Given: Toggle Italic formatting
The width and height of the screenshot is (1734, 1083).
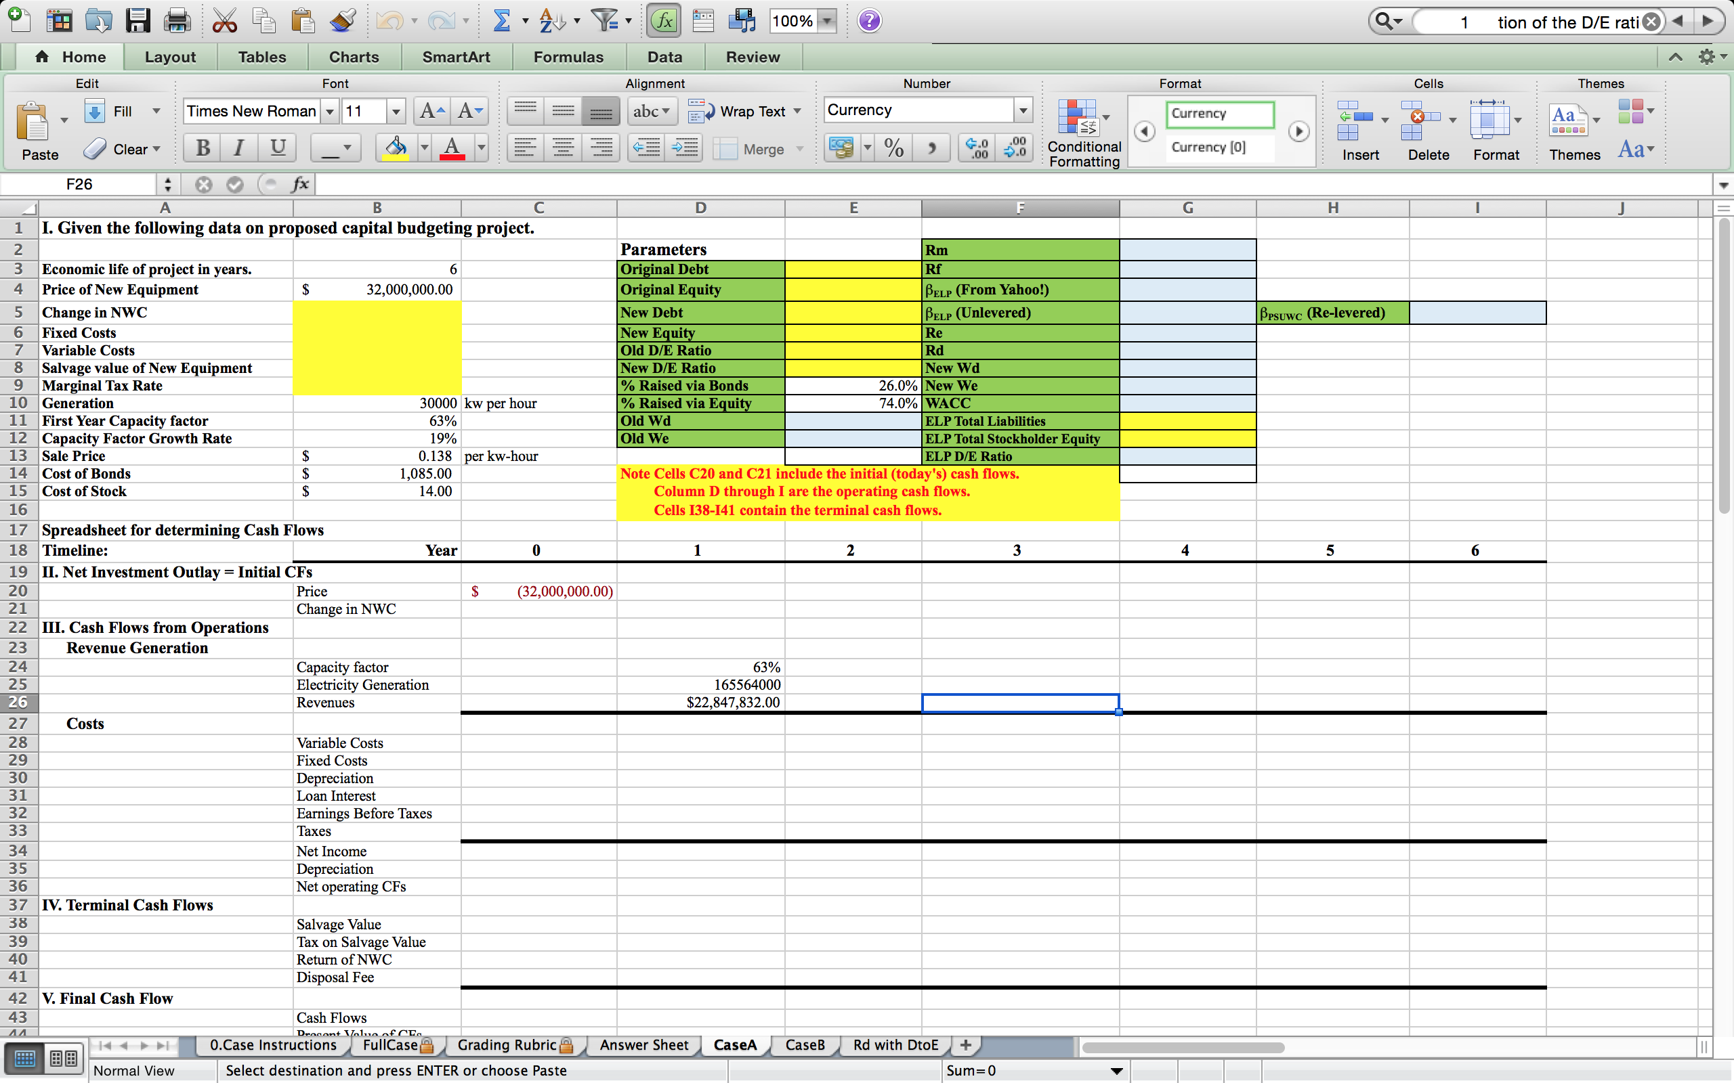Looking at the screenshot, I should 238,148.
